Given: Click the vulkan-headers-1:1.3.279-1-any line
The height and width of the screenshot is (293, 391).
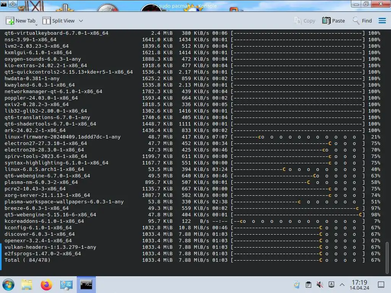Looking at the screenshot, I should click(192, 247).
